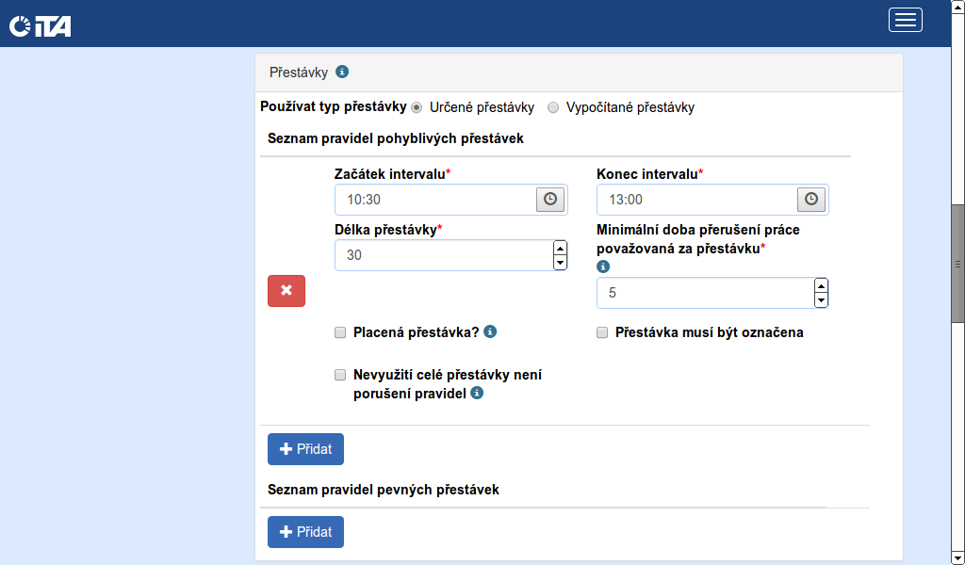This screenshot has width=965, height=565.
Task: Click info icon next to Placená přestávka
Action: coord(490,331)
